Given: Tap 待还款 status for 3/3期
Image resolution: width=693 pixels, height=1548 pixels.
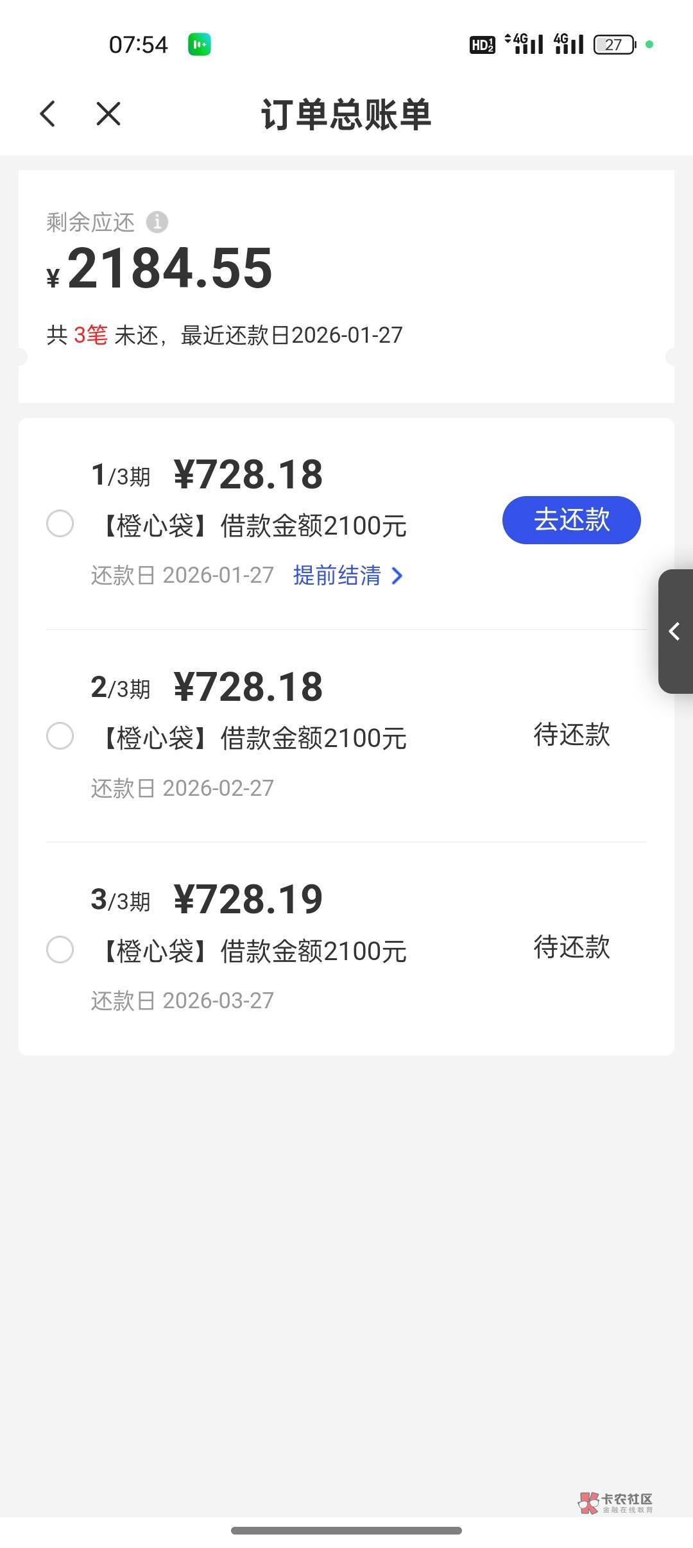Looking at the screenshot, I should [x=571, y=947].
